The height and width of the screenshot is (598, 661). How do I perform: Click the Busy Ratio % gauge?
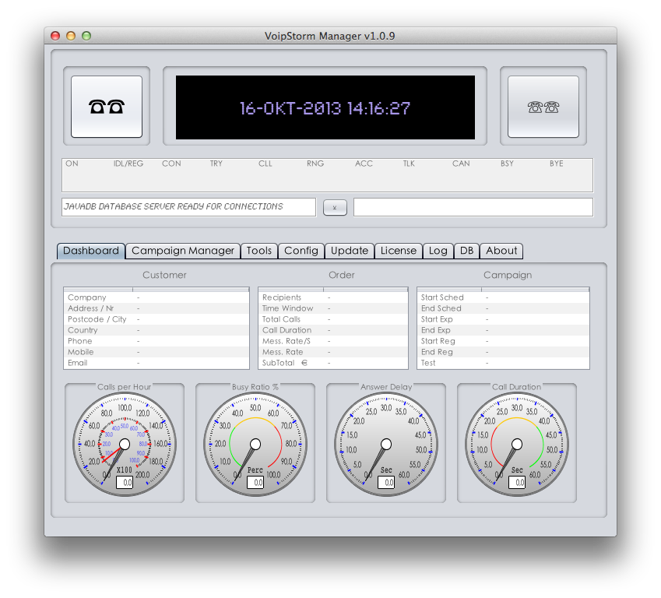tap(255, 444)
